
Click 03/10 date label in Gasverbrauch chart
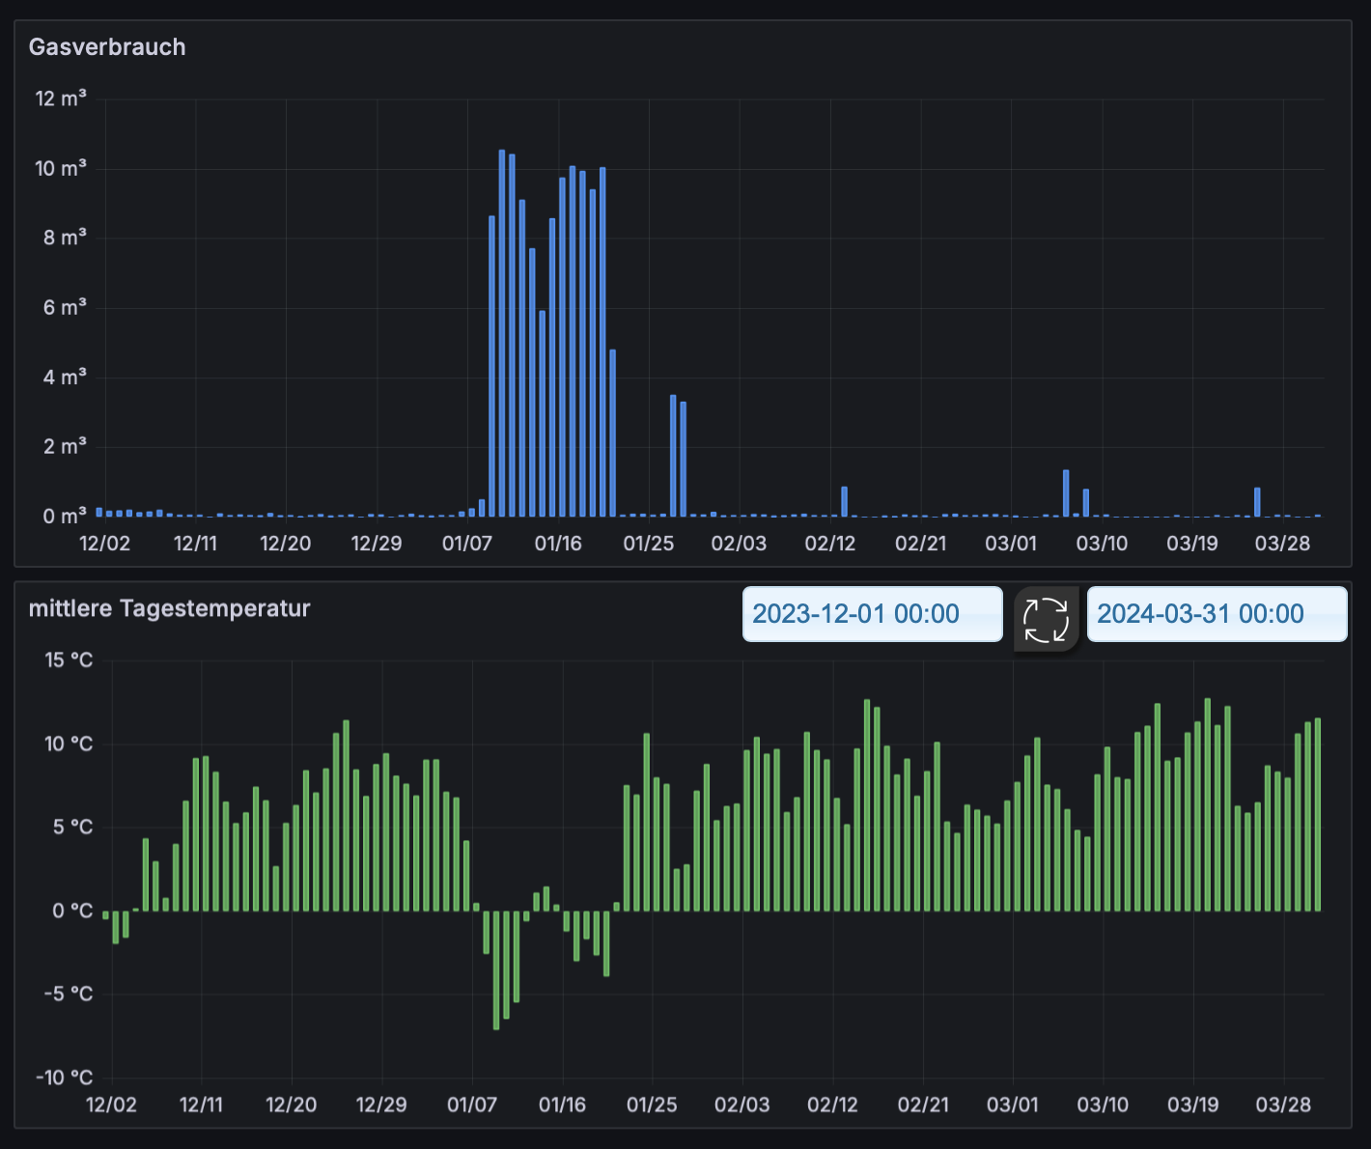(x=1102, y=544)
